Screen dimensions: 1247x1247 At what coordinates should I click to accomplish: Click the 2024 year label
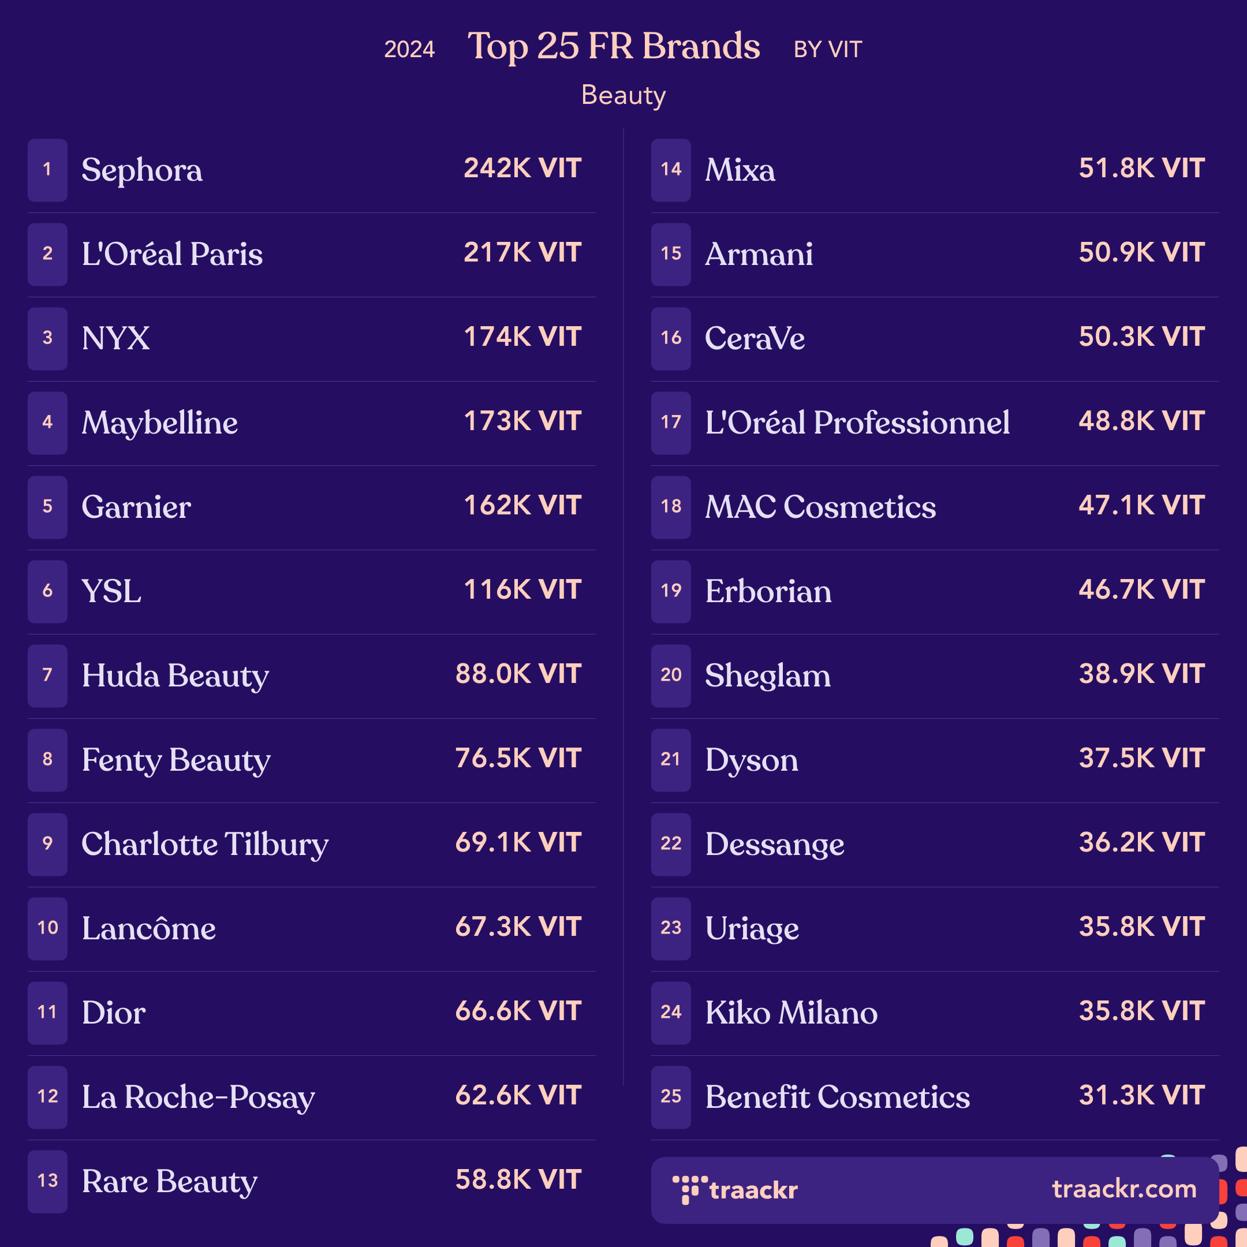(x=409, y=50)
